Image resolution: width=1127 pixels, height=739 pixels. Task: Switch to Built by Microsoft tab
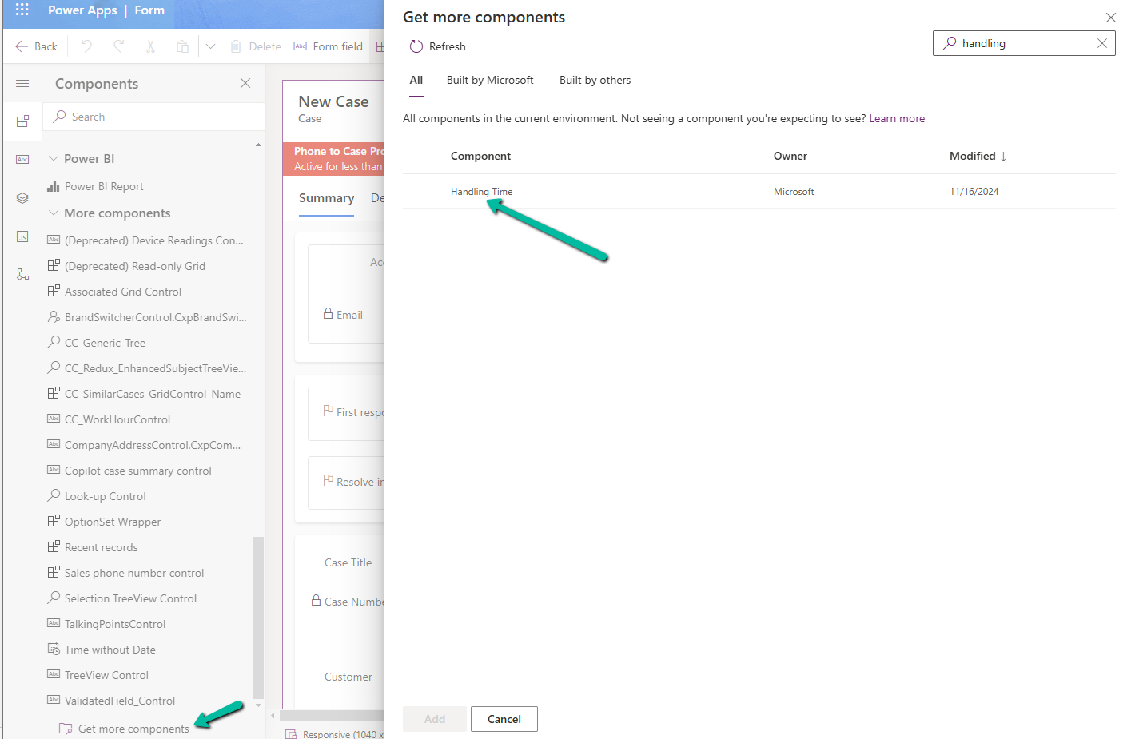tap(489, 80)
